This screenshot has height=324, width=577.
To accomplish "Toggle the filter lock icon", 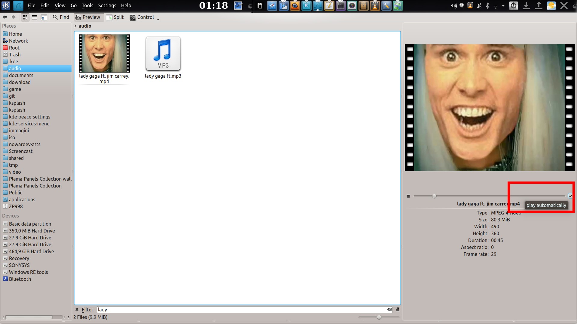I will pyautogui.click(x=398, y=310).
